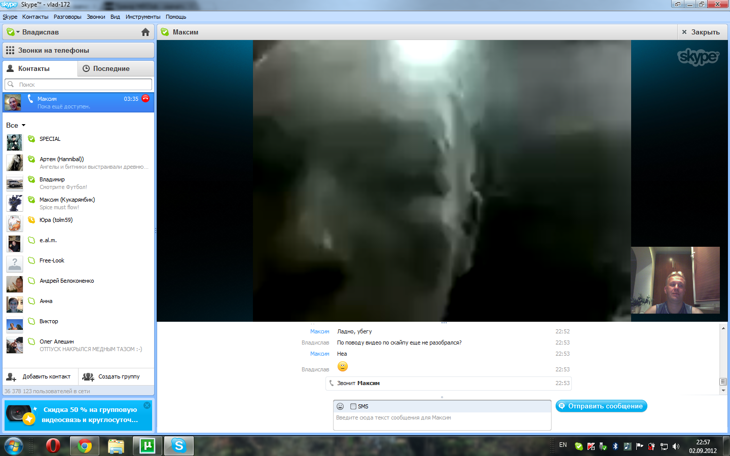
Task: Open the file explorer folder on the taskbar
Action: pos(116,446)
